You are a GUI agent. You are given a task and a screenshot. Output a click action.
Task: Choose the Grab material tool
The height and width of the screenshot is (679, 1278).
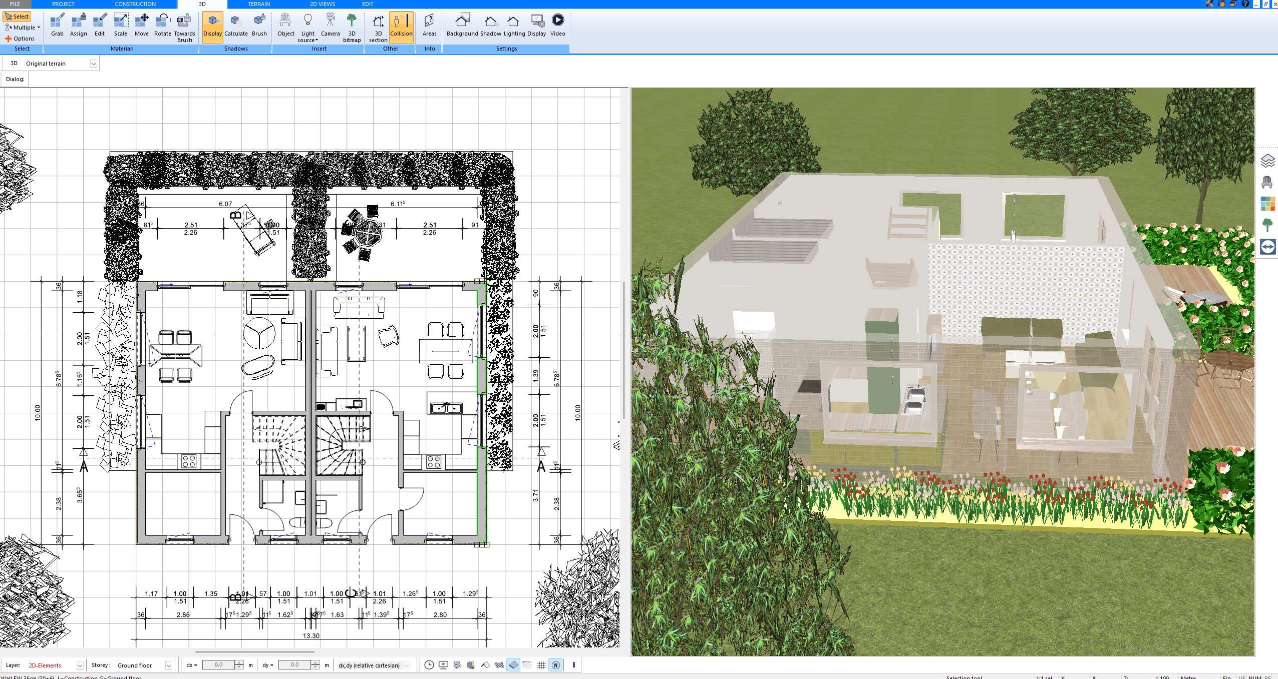[x=57, y=26]
